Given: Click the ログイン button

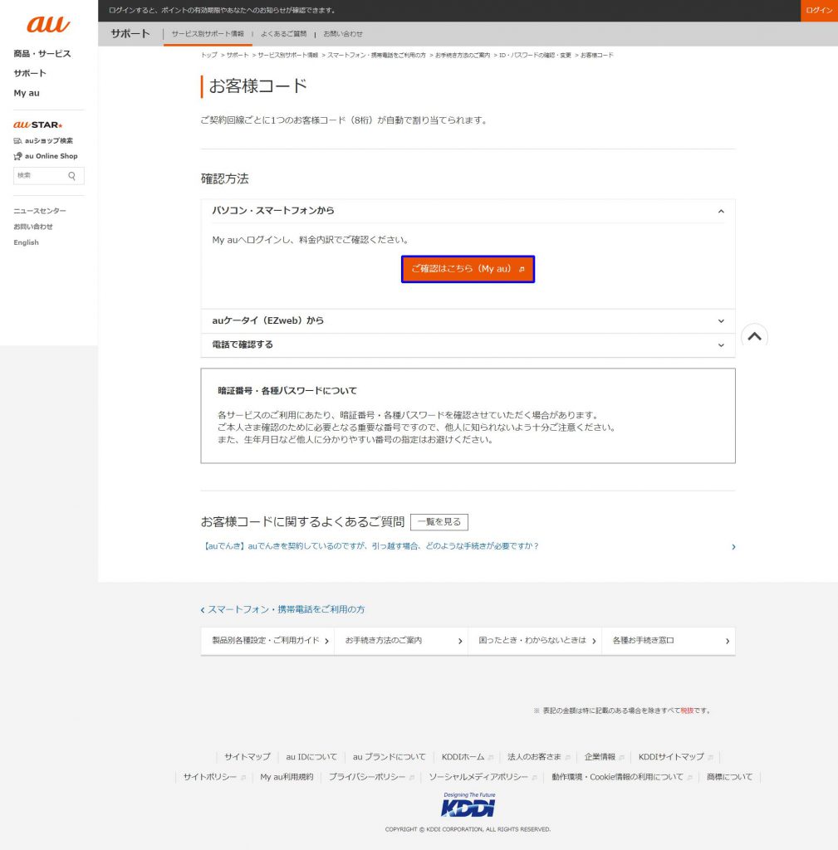Looking at the screenshot, I should point(819,10).
